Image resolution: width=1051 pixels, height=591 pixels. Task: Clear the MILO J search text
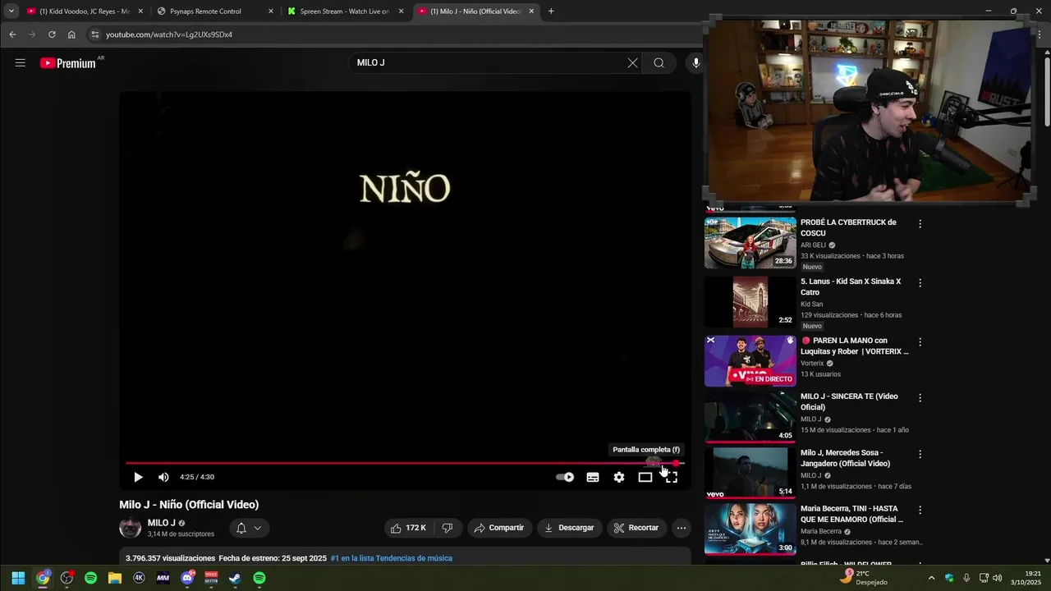point(632,62)
